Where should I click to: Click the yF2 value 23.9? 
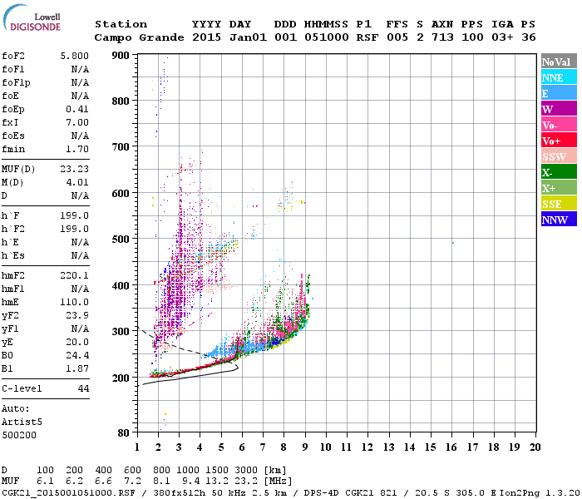(77, 315)
